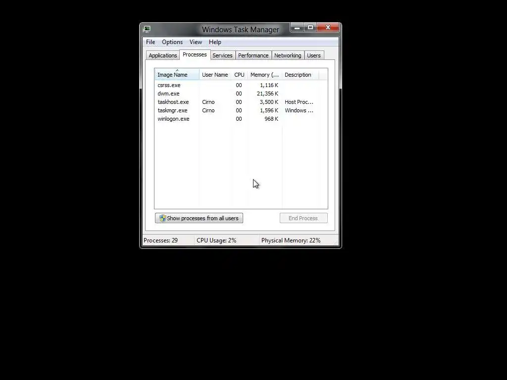Select the Processes tab
507x380 pixels.
[195, 54]
